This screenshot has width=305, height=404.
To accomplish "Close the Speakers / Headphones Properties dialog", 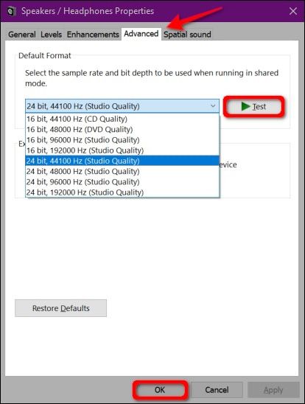I will pyautogui.click(x=293, y=11).
